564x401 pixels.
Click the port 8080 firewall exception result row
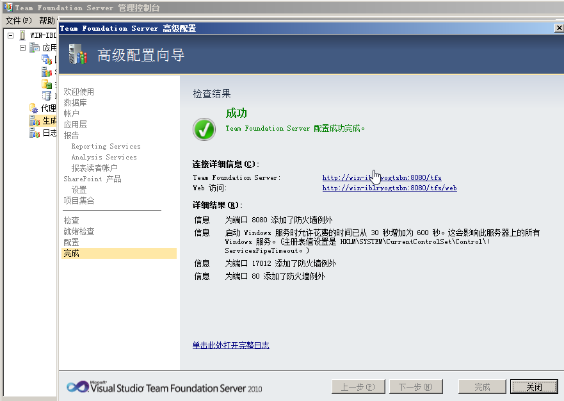[263, 220]
